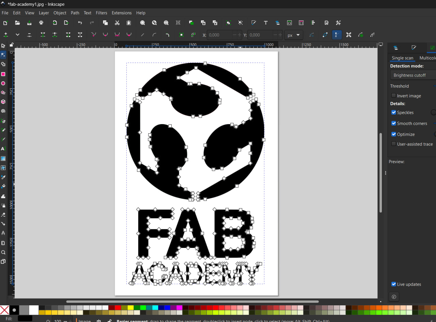The image size is (436, 322).
Task: Open the Detection mode dropdown
Action: [413, 75]
